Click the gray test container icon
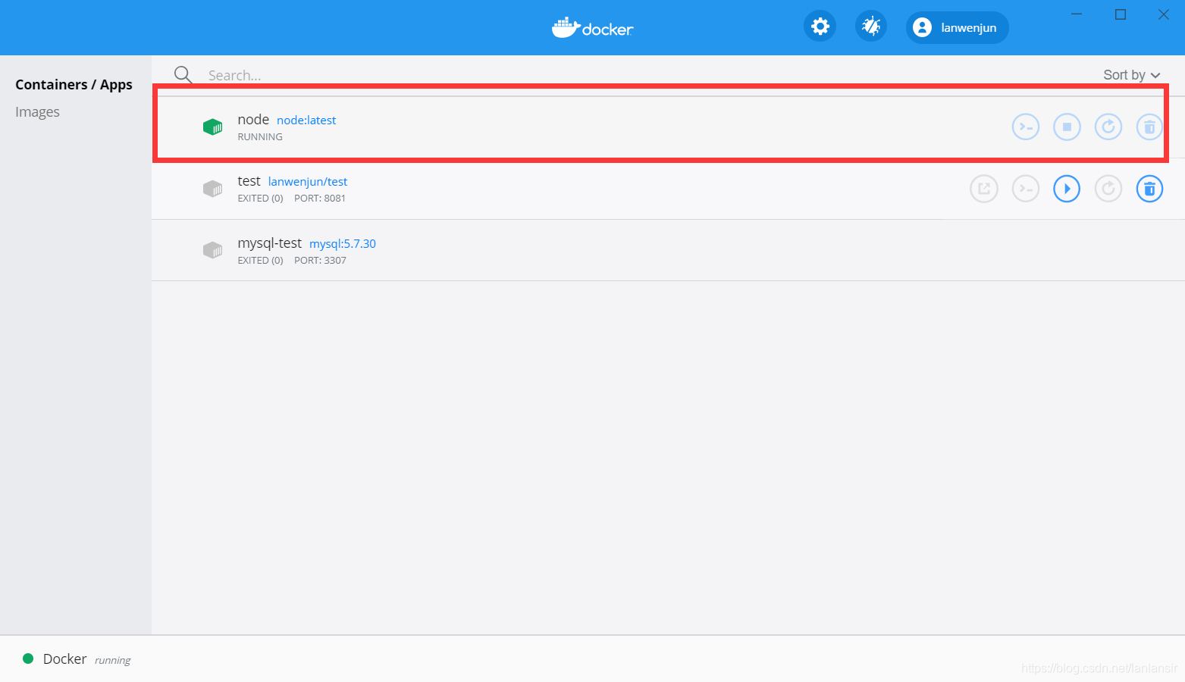 tap(213, 189)
